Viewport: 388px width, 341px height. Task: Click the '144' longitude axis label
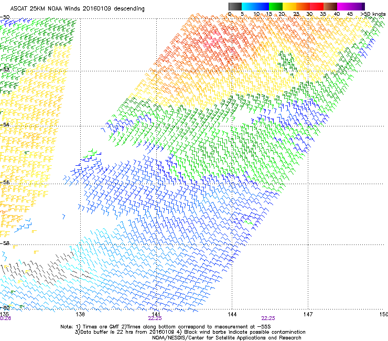232,314
